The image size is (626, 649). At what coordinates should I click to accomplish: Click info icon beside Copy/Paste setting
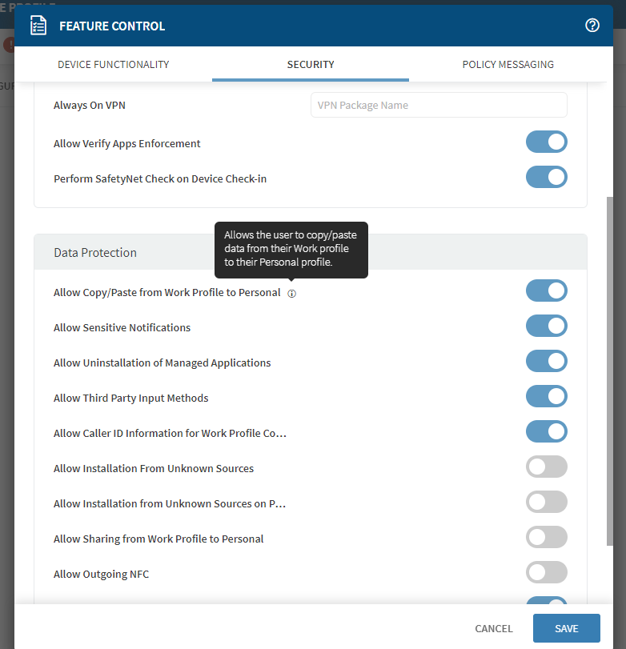pos(291,294)
